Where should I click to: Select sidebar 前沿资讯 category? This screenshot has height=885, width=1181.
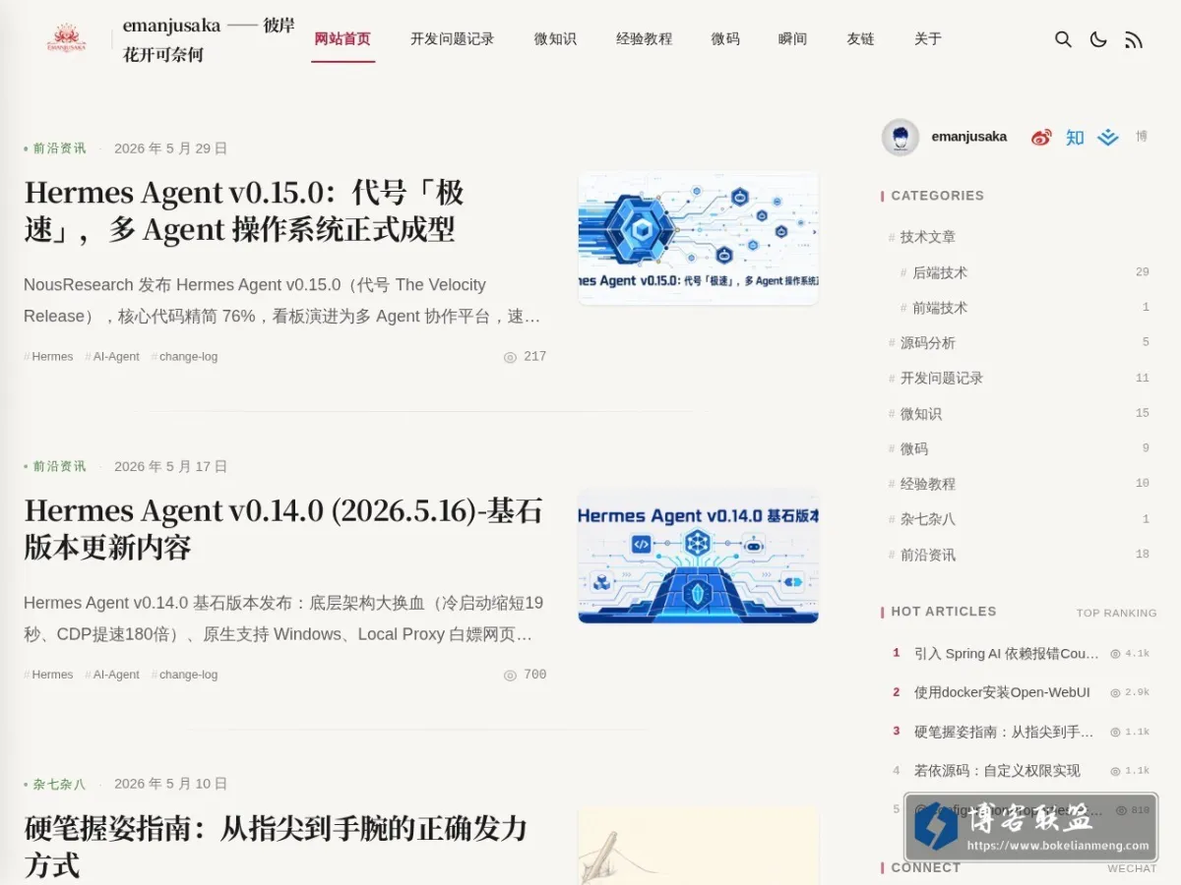(x=928, y=555)
